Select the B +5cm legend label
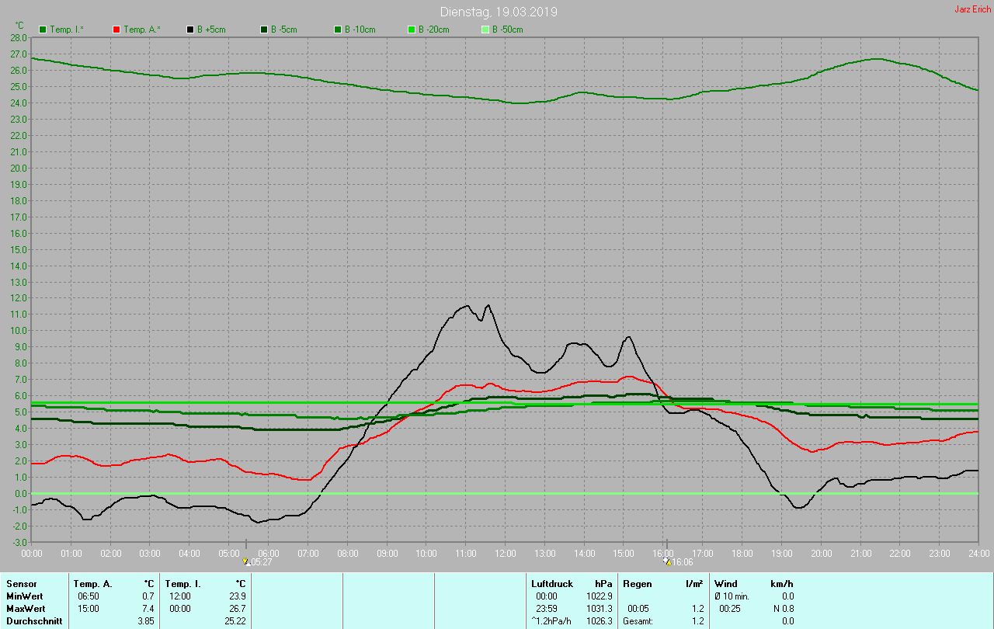 pyautogui.click(x=211, y=30)
